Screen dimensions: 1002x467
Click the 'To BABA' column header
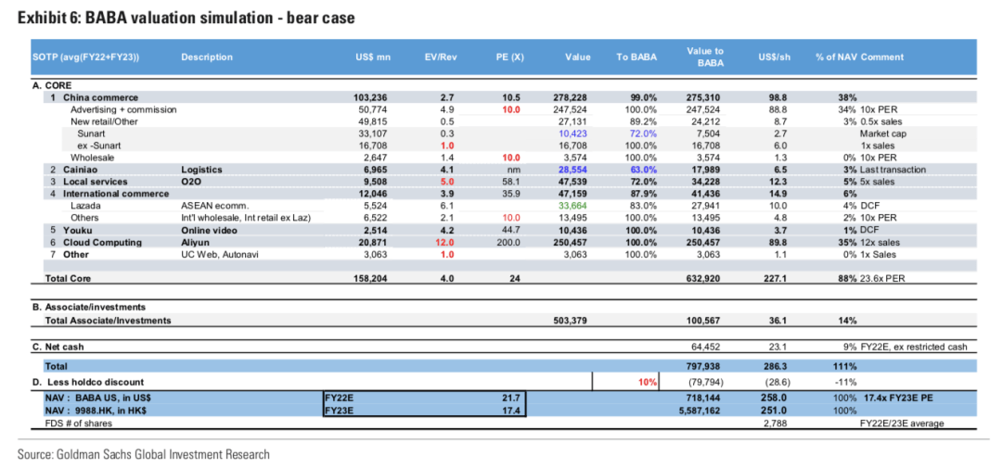pyautogui.click(x=636, y=57)
